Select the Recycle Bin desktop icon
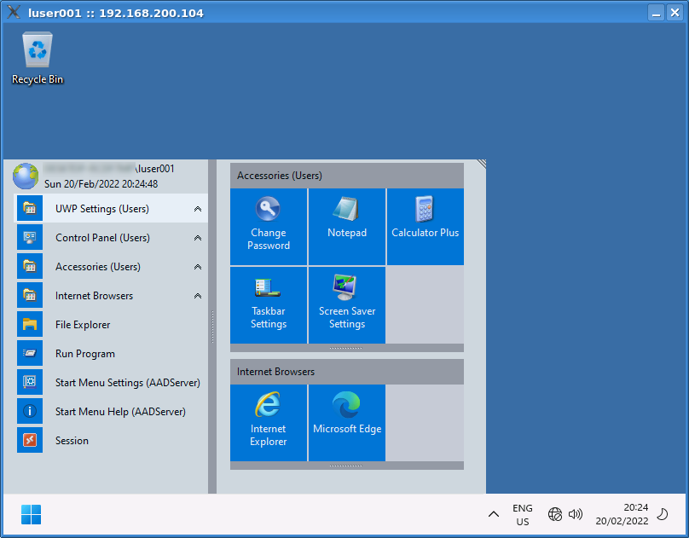 pos(38,58)
